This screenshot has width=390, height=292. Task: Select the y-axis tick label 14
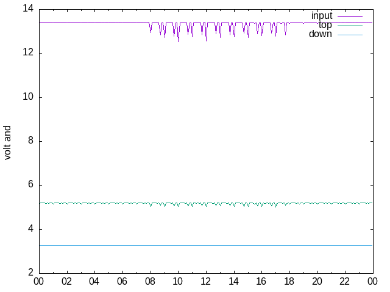[x=27, y=9]
